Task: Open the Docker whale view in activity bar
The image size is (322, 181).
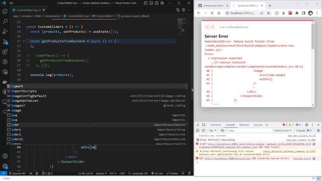Action: [x=5, y=82]
